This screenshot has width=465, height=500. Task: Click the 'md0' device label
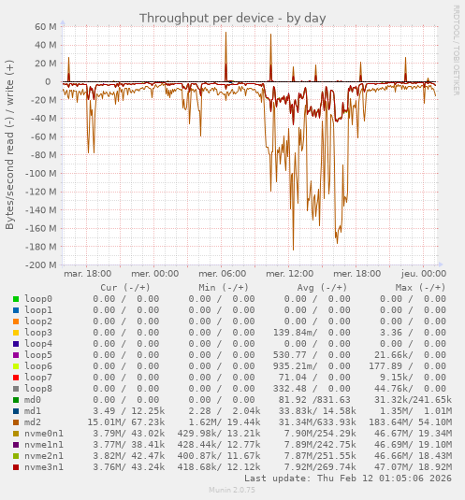(x=33, y=400)
